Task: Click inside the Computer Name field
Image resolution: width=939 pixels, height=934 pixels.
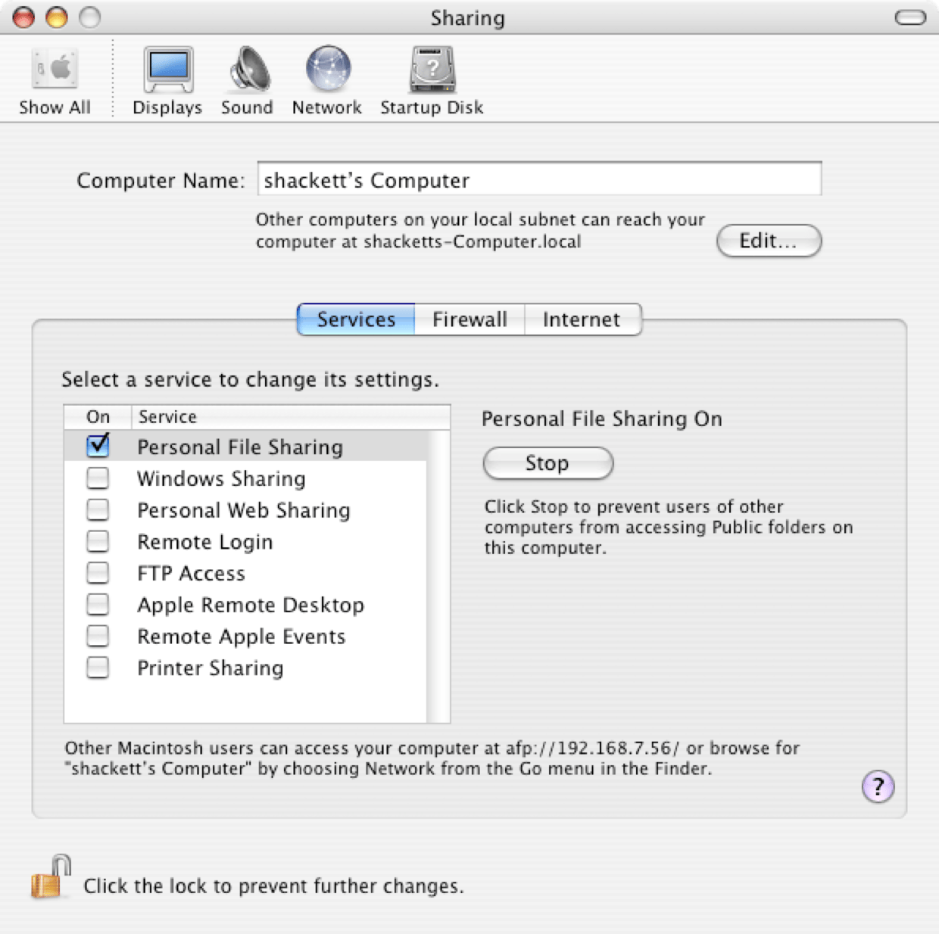Action: click(539, 179)
